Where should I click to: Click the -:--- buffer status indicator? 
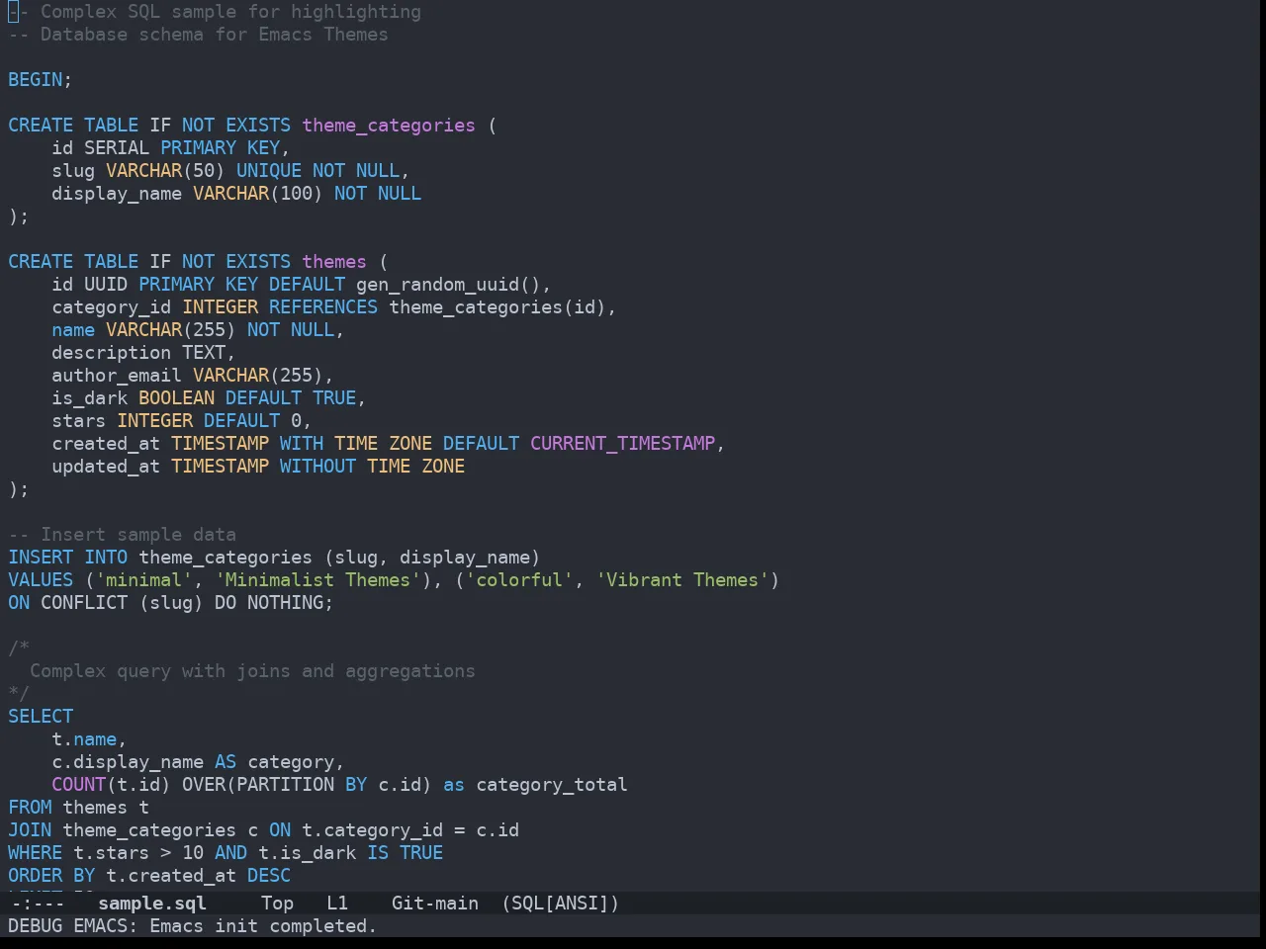click(x=37, y=903)
